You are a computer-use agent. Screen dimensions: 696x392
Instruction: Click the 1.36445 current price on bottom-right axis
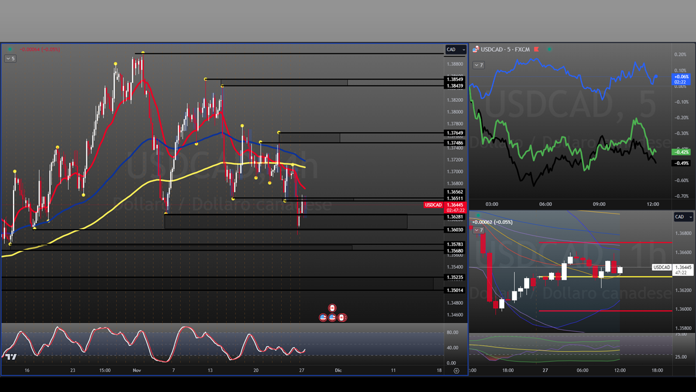click(683, 267)
